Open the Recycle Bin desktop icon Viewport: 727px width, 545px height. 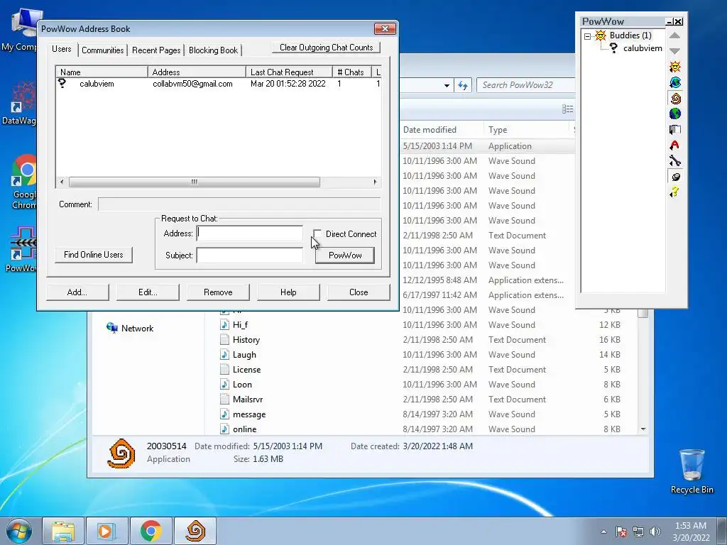click(692, 470)
